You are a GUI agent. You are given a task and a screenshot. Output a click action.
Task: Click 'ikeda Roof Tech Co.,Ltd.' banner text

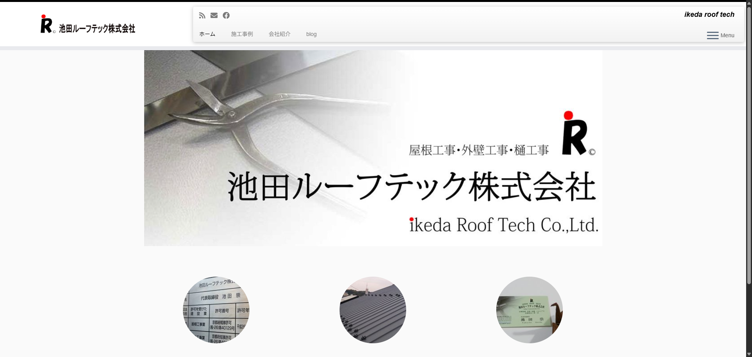504,225
